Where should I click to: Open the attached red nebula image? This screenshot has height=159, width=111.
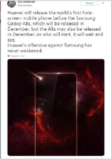pos(56,107)
